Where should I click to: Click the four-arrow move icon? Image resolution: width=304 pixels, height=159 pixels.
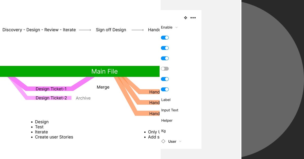pos(185,18)
